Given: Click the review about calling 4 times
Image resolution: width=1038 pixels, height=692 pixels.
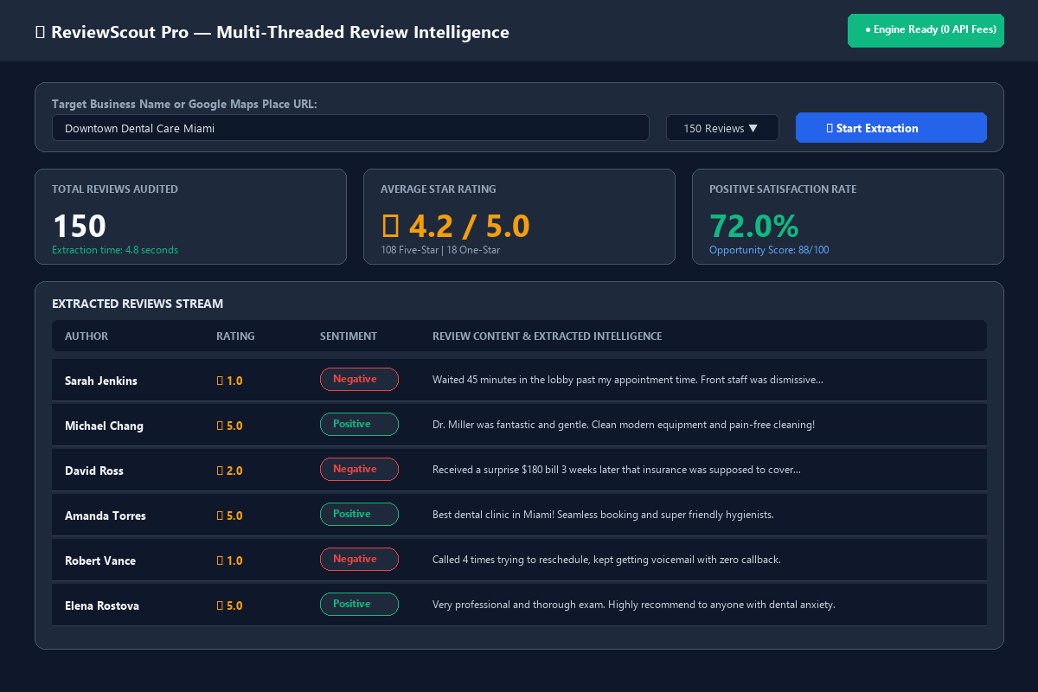Looking at the screenshot, I should [606, 560].
